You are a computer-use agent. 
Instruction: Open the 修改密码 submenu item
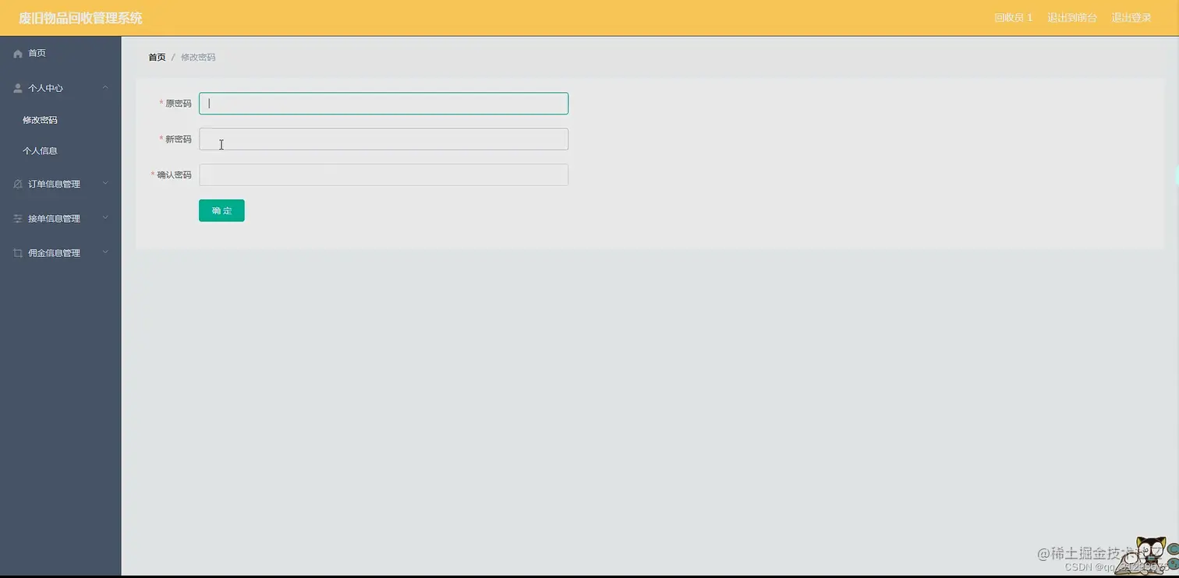click(x=40, y=120)
